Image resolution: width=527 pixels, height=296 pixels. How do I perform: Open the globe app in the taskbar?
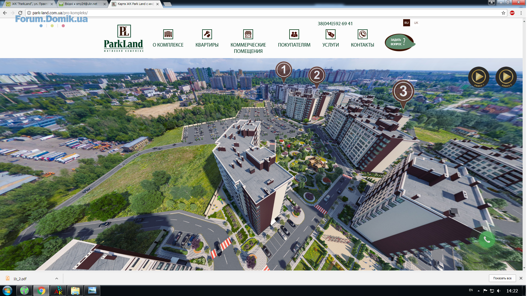(x=24, y=291)
